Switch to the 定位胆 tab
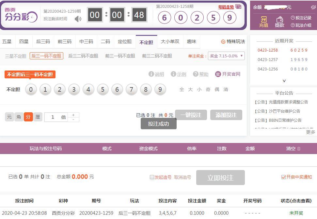Image resolution: width=317 pixels, height=219 pixels. pos(124,41)
